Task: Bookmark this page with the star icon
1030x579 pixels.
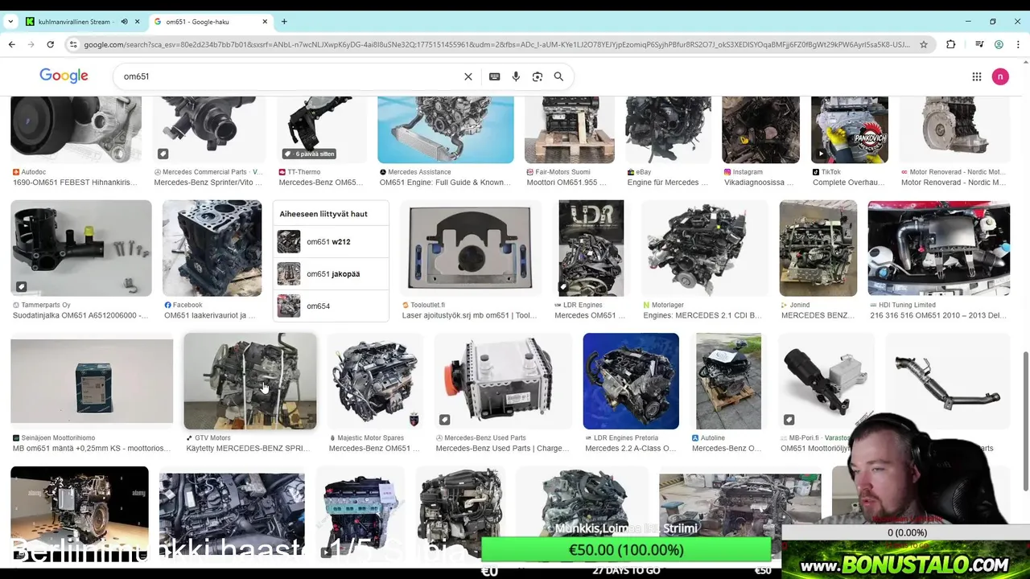Action: [924, 44]
